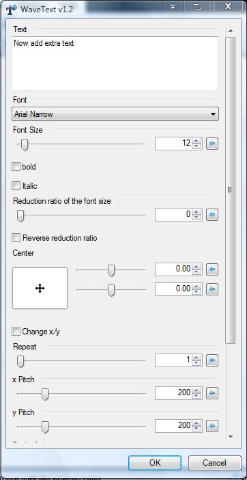Click inside the Text input box
This screenshot has width=247, height=480.
pos(115,64)
